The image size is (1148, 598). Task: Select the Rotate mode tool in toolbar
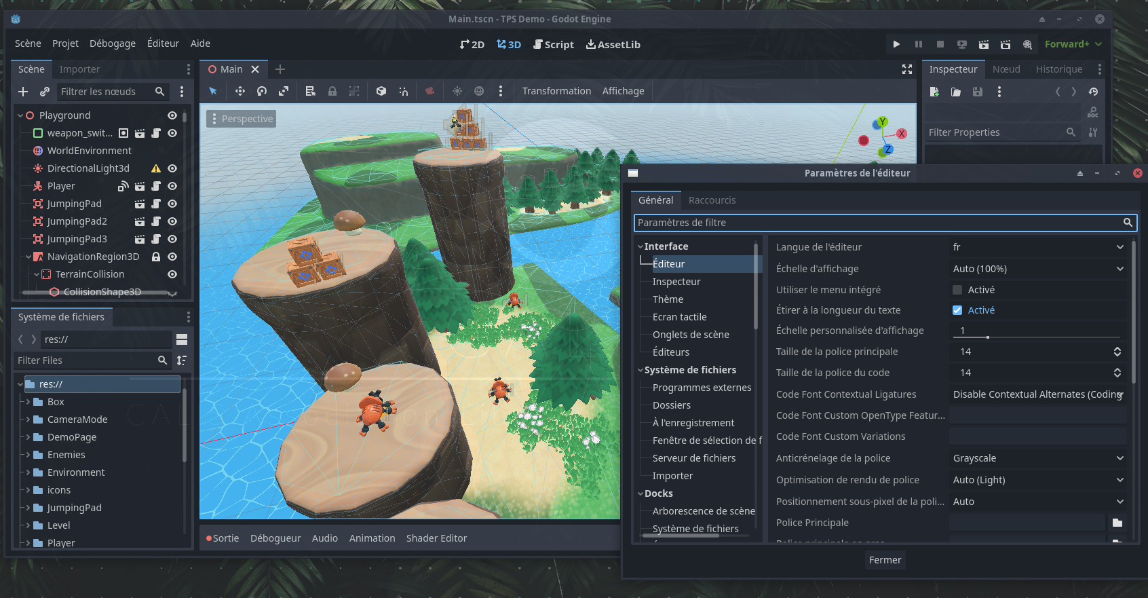(x=262, y=91)
